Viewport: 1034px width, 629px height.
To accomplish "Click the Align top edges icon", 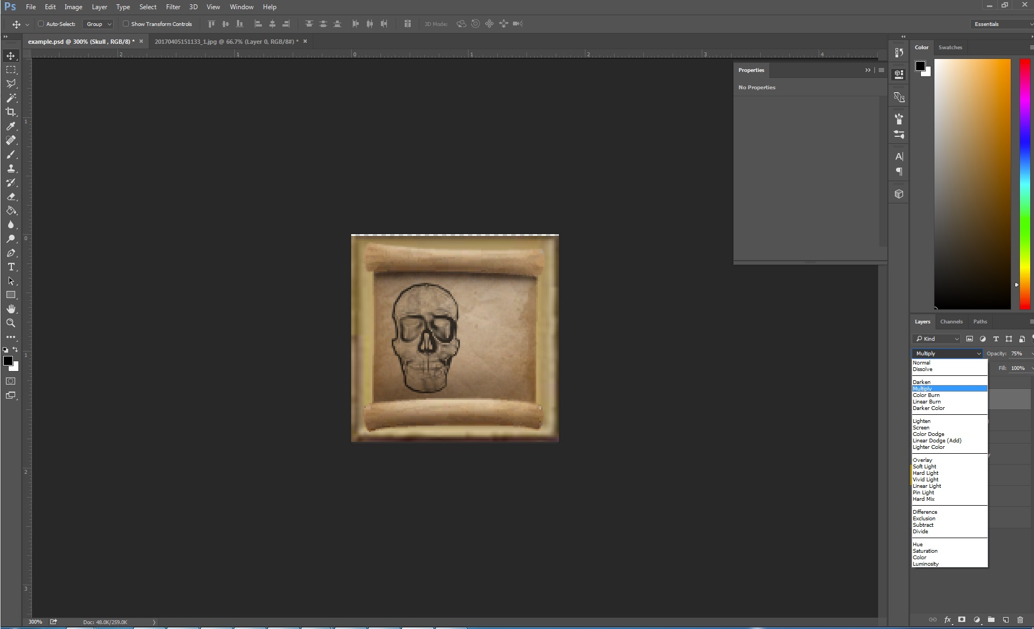I will (x=212, y=24).
